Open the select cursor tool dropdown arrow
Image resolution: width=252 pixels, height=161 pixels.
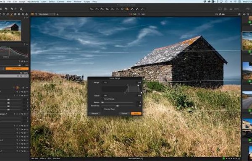click(x=93, y=9)
